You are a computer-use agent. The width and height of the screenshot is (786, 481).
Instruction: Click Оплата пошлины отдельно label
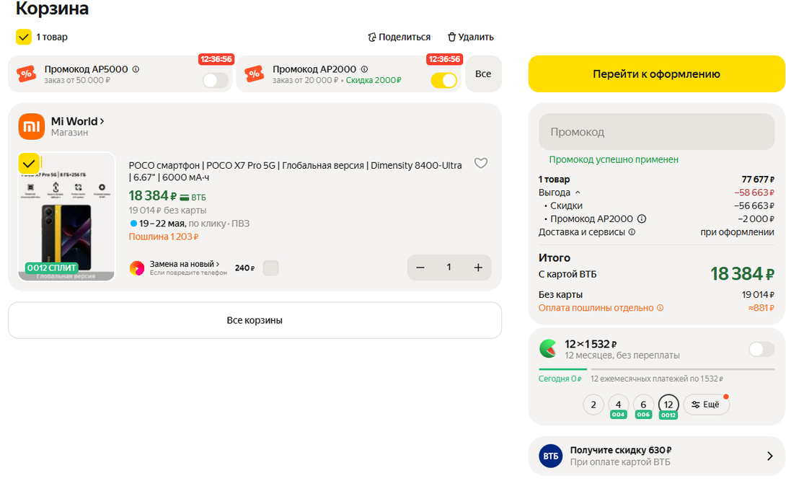(x=596, y=308)
